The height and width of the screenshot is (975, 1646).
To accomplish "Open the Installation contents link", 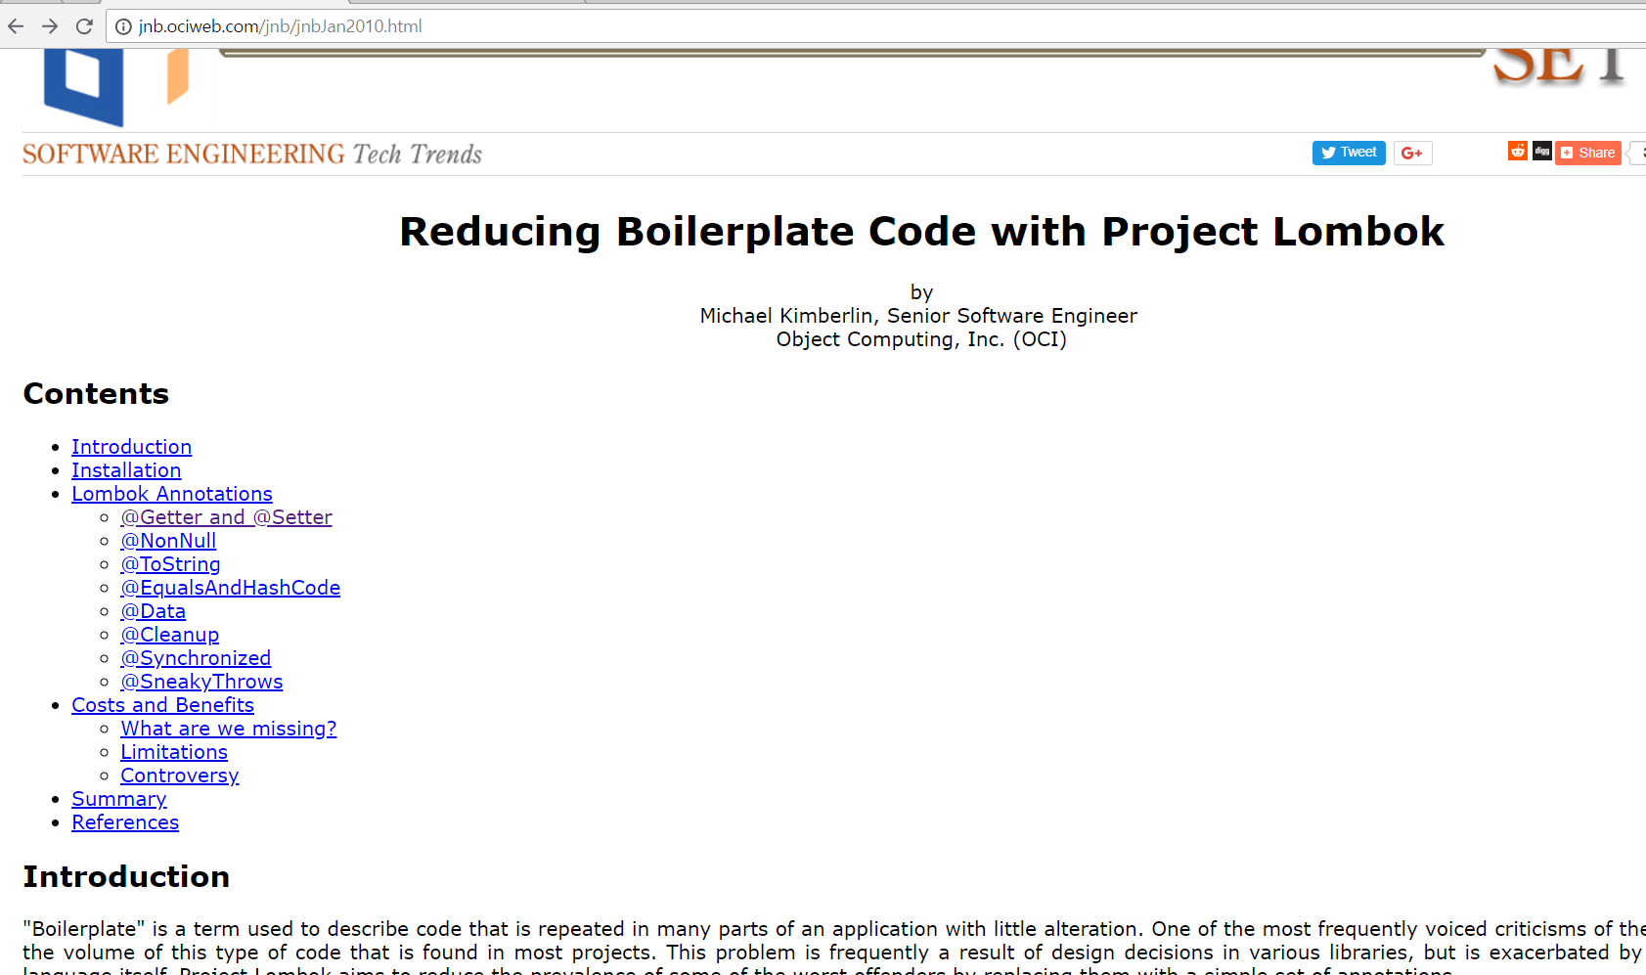I will point(126,470).
